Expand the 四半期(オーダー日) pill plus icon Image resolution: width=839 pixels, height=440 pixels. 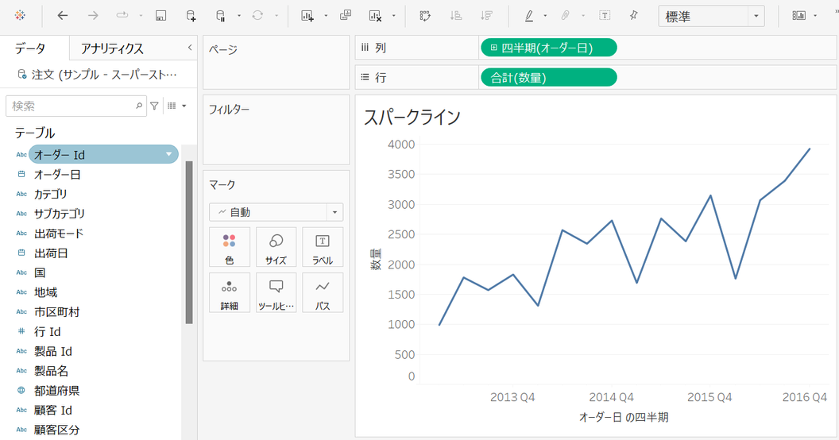(x=493, y=48)
